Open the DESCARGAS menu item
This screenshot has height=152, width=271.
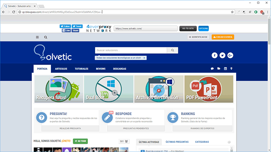coord(120,69)
